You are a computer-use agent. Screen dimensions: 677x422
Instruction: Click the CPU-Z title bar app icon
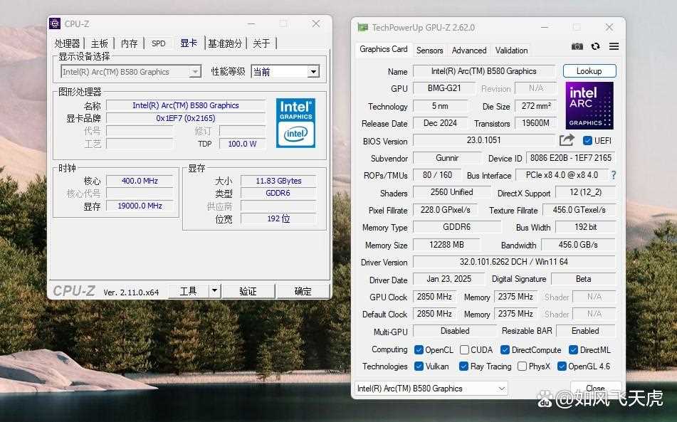[55, 23]
